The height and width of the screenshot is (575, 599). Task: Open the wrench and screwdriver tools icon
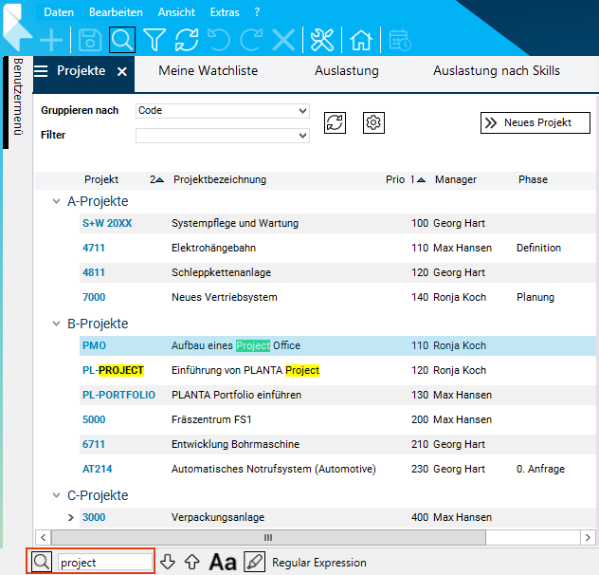[323, 40]
